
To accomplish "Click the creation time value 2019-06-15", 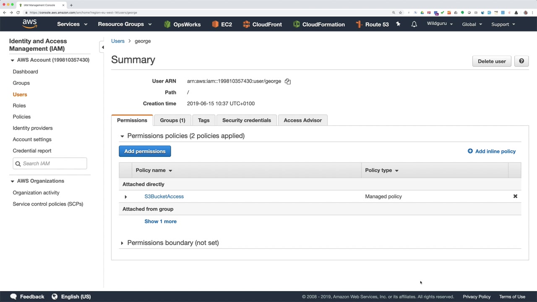I will 221,104.
